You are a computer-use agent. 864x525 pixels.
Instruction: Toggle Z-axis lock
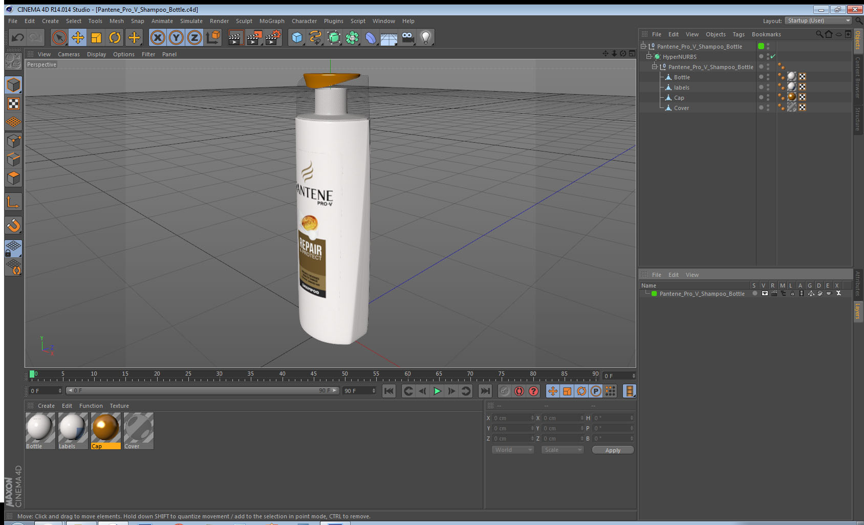pos(195,37)
